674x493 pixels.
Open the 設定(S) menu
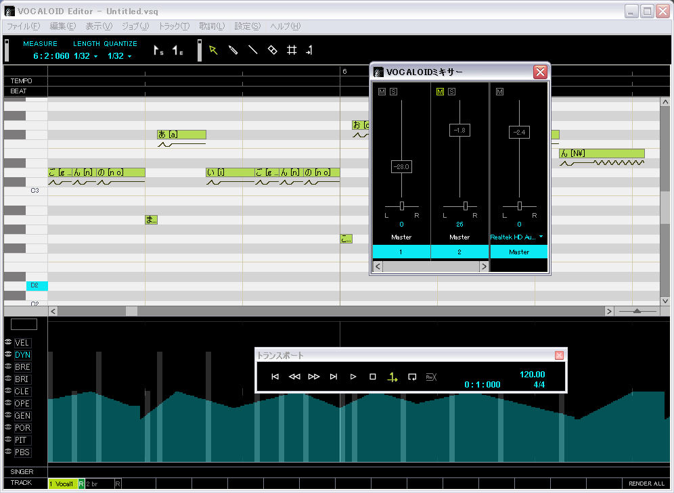[x=248, y=26]
